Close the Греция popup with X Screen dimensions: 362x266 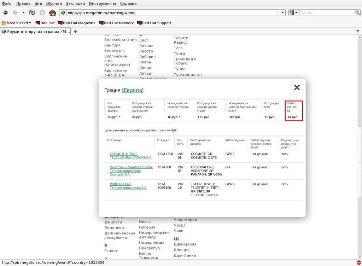click(x=297, y=87)
